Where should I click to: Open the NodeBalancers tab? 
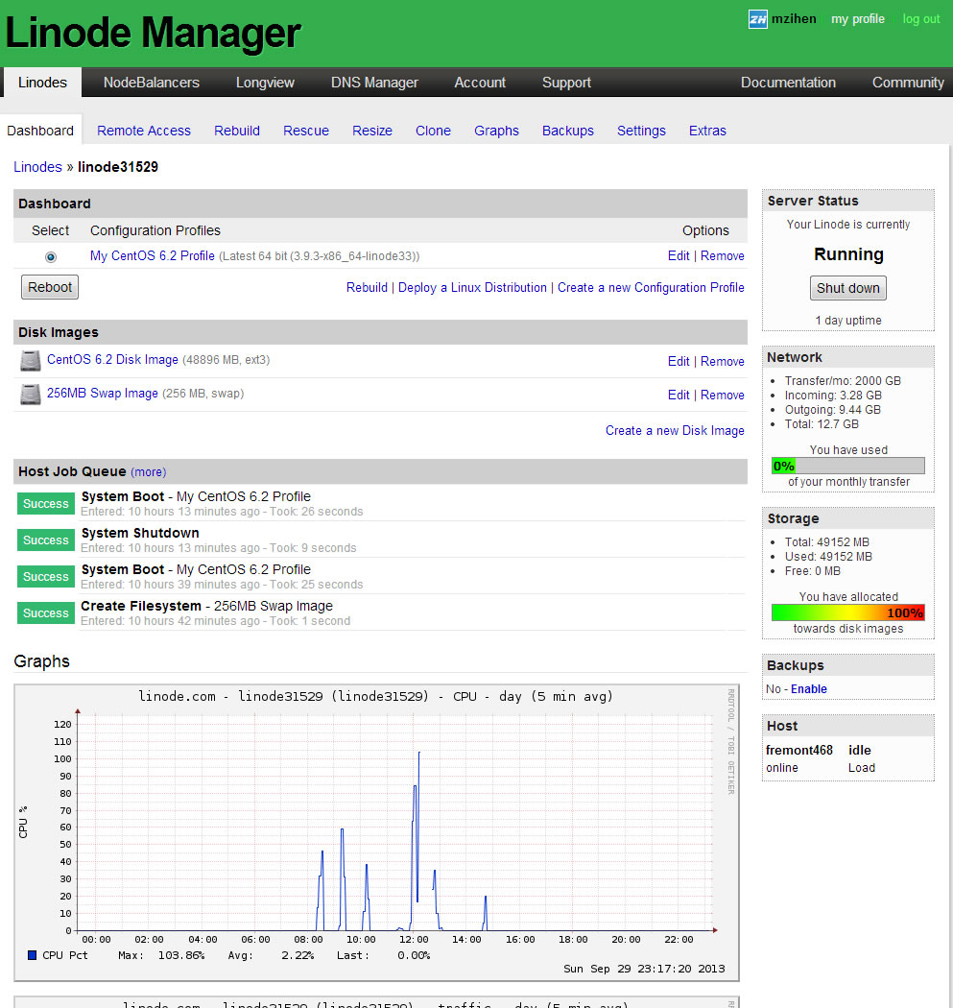[152, 83]
